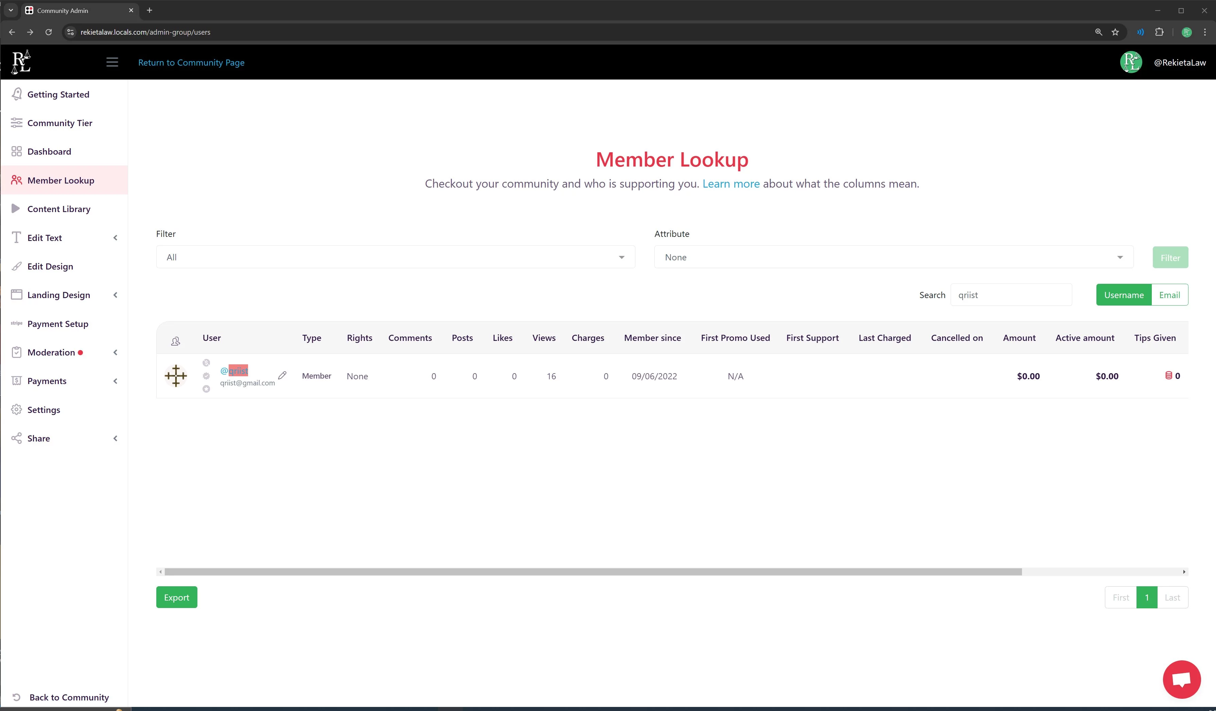Screen dimensions: 1216x711
Task: Expand the Edit Text submenu chevron
Action: [x=115, y=238]
